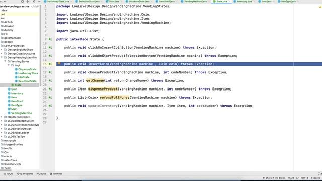This screenshot has width=322, height=181.
Task: Select the SolidPrinciple folder
Action: tap(11, 164)
